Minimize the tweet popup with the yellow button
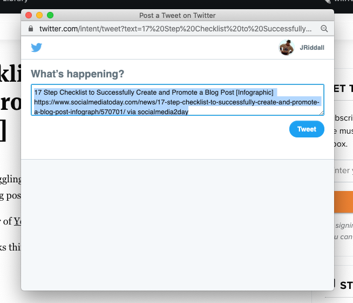Image resolution: width=353 pixels, height=303 pixels. [39, 16]
